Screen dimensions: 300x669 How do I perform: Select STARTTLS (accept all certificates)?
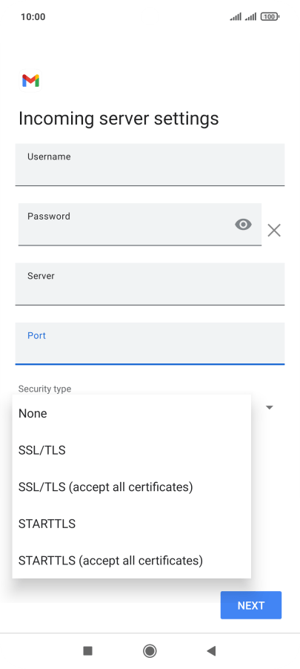tap(132, 560)
